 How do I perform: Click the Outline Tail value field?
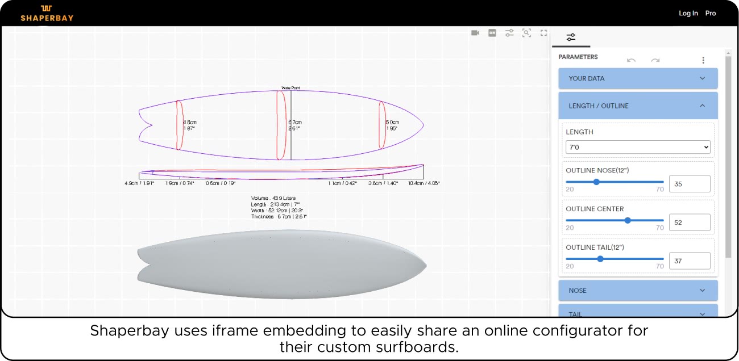point(690,261)
